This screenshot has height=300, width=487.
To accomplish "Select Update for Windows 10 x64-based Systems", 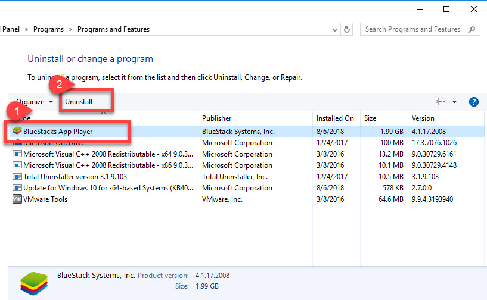I will coord(108,188).
